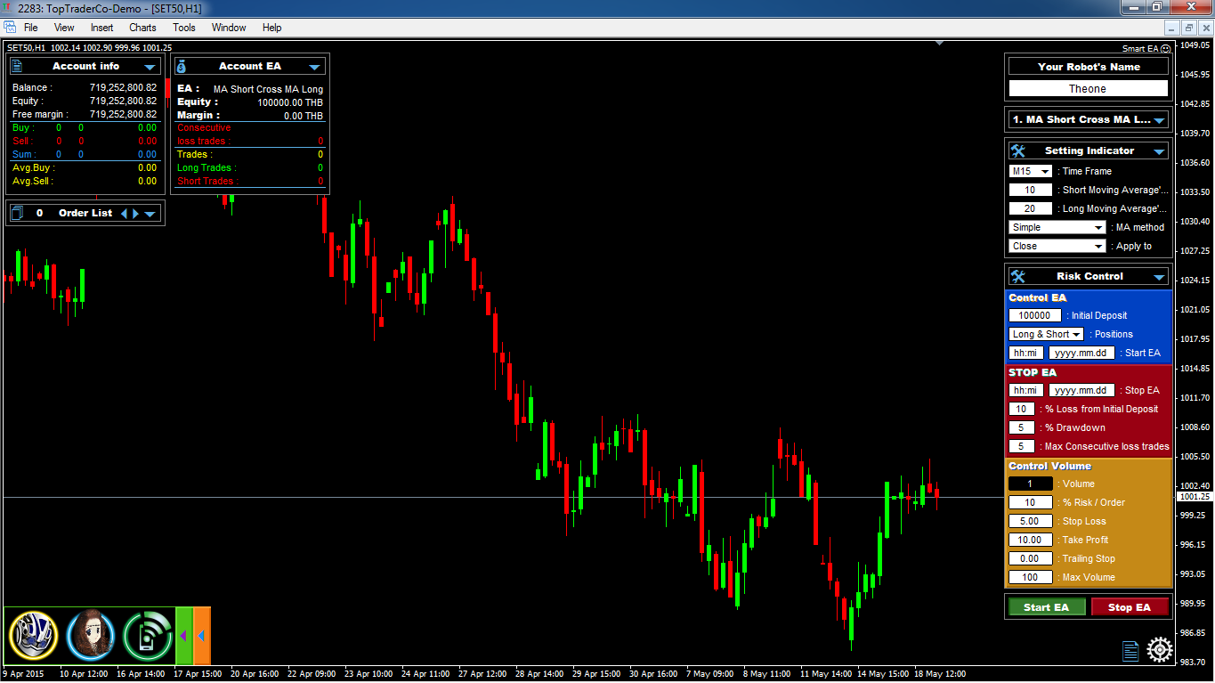Open the Charts menu

tap(142, 28)
